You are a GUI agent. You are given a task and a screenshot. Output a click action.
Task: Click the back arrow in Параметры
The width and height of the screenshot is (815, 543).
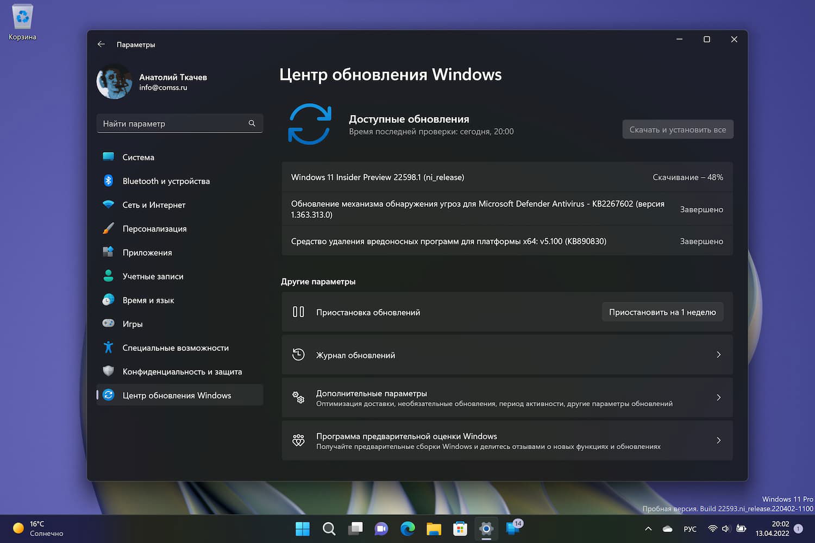coord(101,44)
